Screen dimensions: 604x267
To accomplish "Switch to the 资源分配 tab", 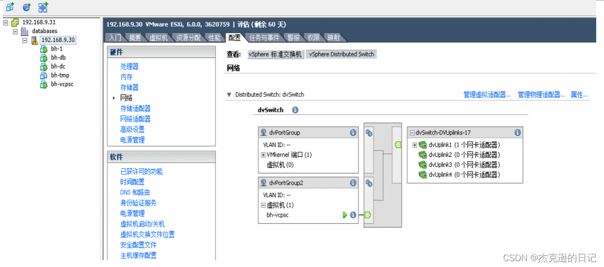I will coord(188,38).
